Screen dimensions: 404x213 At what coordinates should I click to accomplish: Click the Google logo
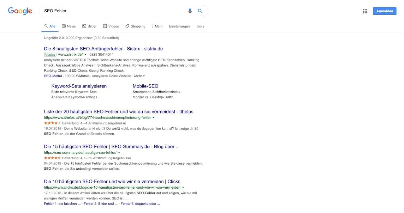pos(20,11)
